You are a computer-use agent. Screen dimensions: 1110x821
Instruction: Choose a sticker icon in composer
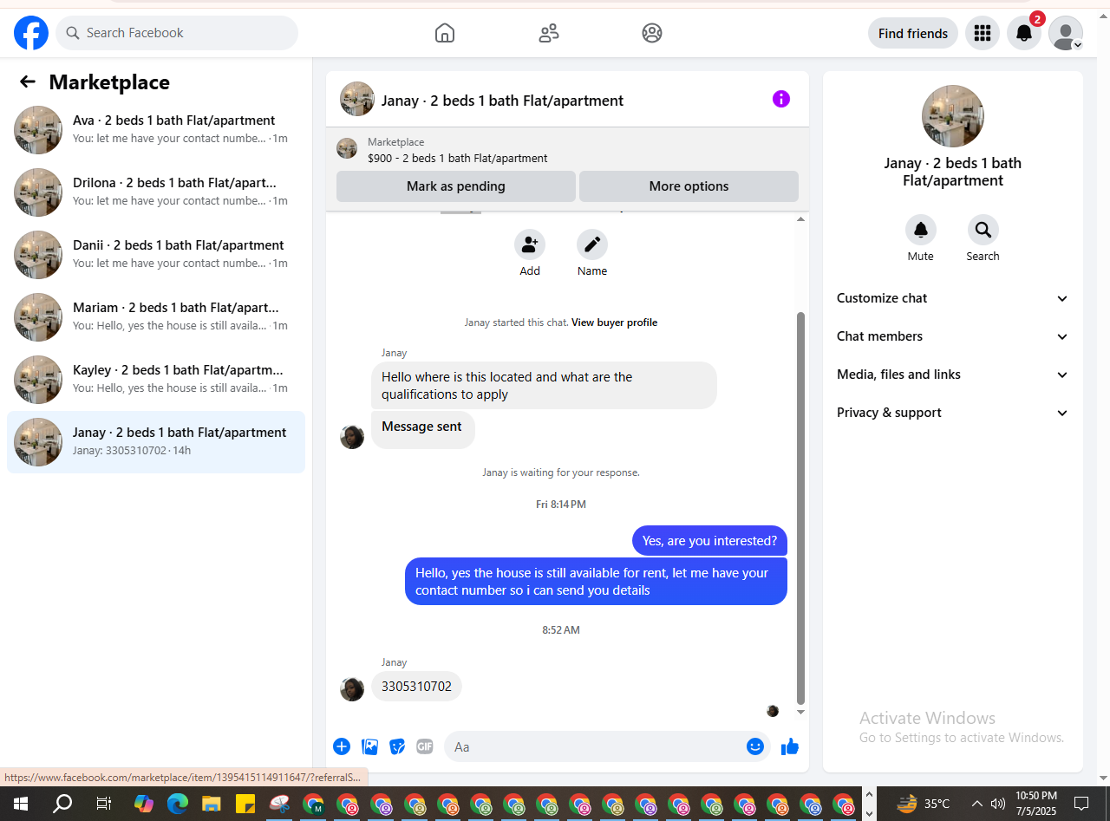397,746
